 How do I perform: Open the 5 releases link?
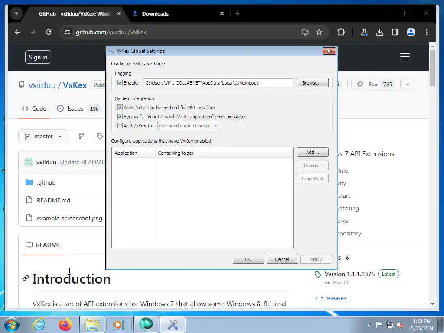[330, 298]
